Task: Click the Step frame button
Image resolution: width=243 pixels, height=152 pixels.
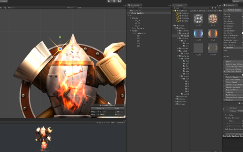Action: click(x=120, y=2)
